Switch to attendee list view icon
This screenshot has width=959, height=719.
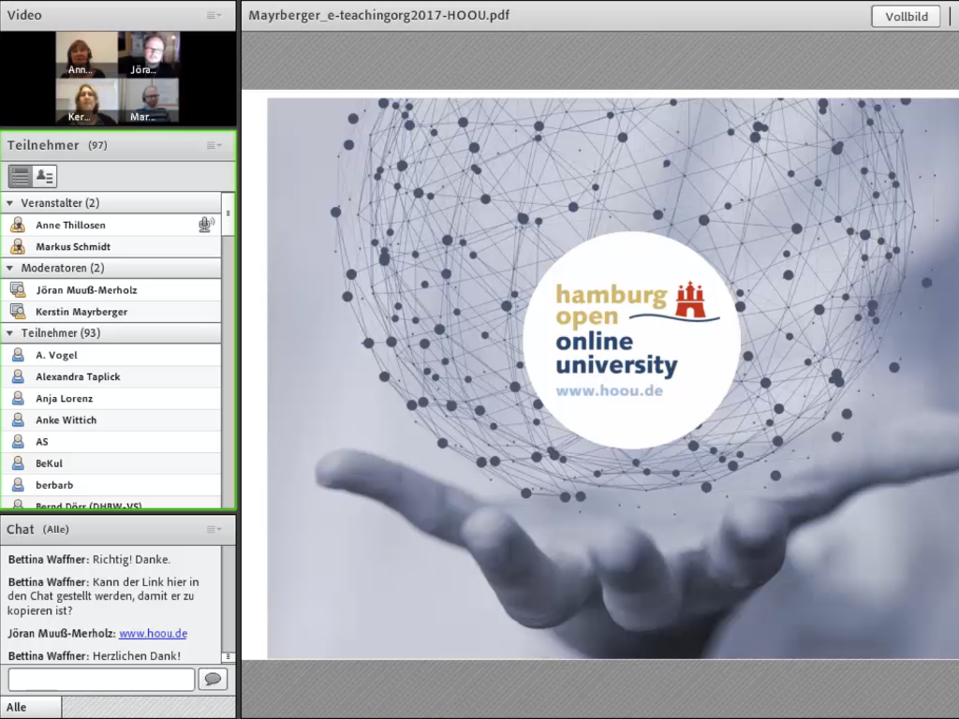[20, 177]
